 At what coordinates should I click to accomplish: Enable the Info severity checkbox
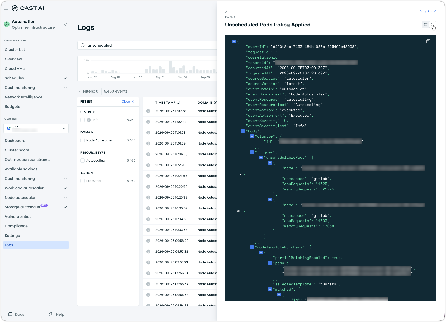pyautogui.click(x=83, y=120)
